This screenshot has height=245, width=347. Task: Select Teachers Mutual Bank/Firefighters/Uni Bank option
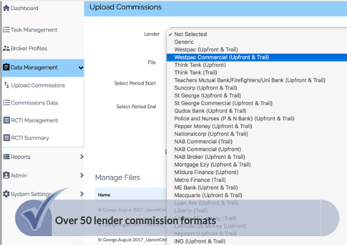click(x=249, y=80)
